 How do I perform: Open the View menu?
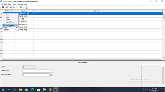click(10, 4)
